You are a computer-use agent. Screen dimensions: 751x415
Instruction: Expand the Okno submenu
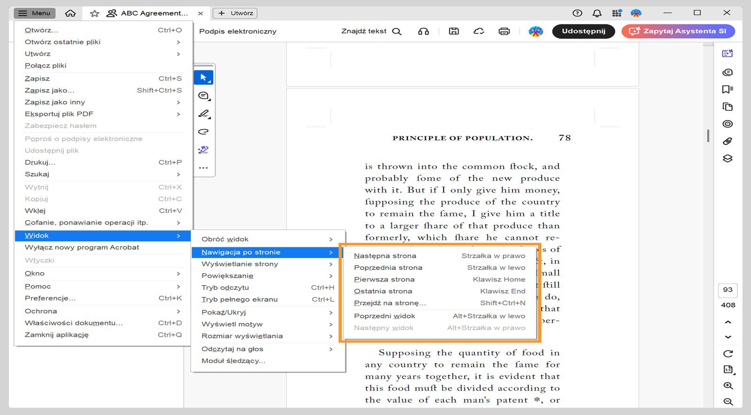103,273
